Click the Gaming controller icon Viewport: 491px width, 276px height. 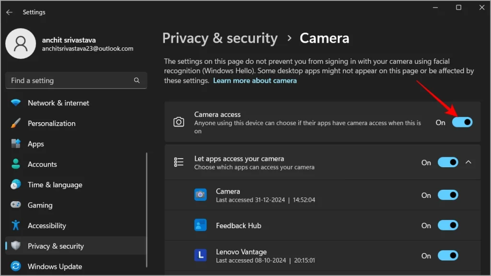16,205
